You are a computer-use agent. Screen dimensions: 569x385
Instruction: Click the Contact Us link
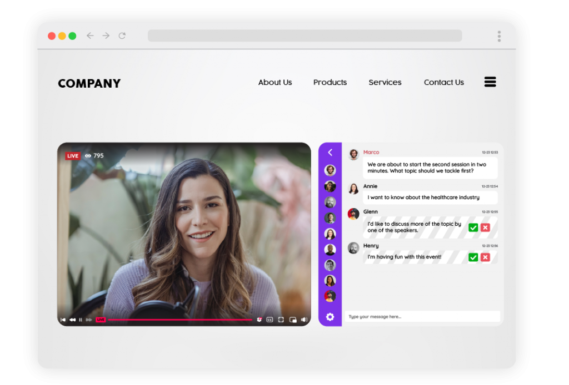coord(443,82)
